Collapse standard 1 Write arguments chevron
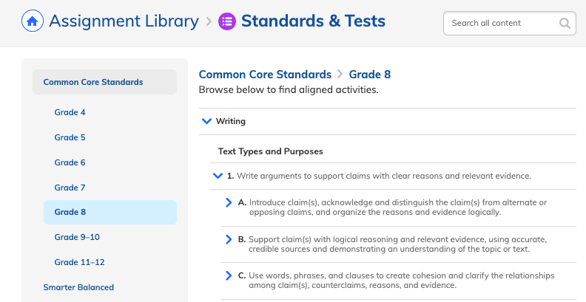Viewport: 586px width, 302px height. point(218,176)
